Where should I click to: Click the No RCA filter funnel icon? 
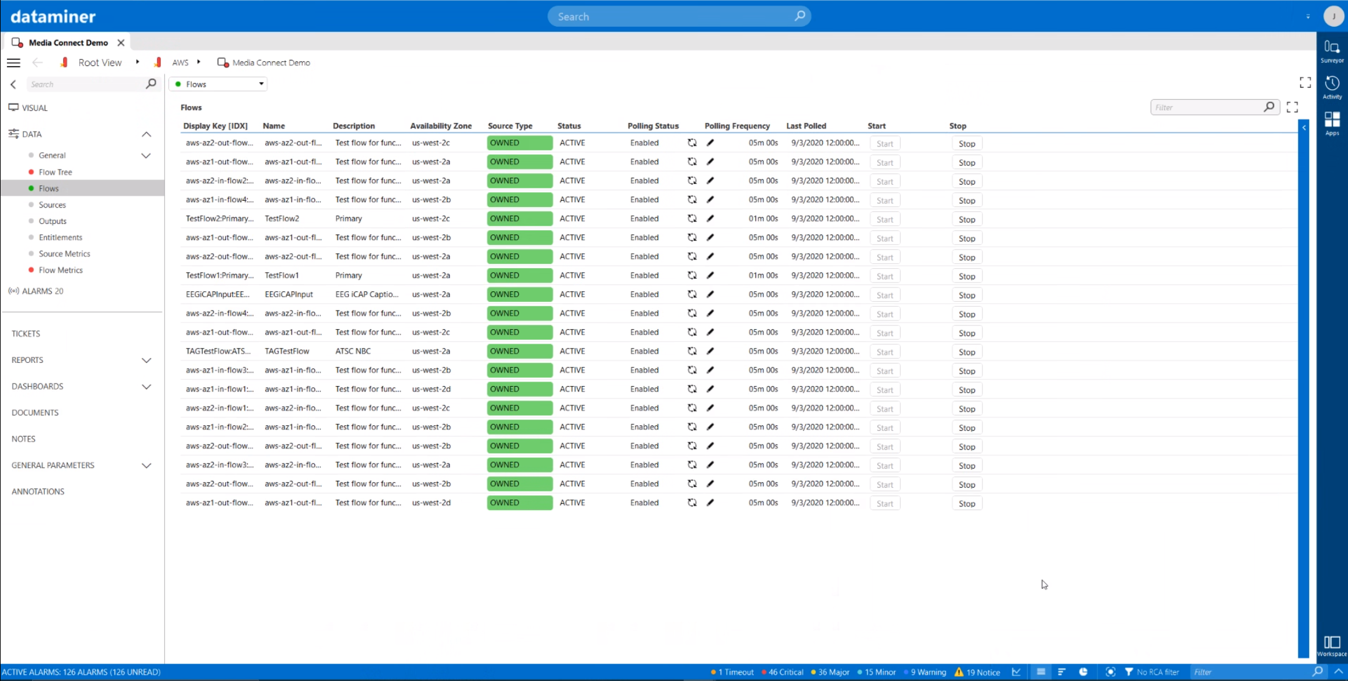point(1129,672)
